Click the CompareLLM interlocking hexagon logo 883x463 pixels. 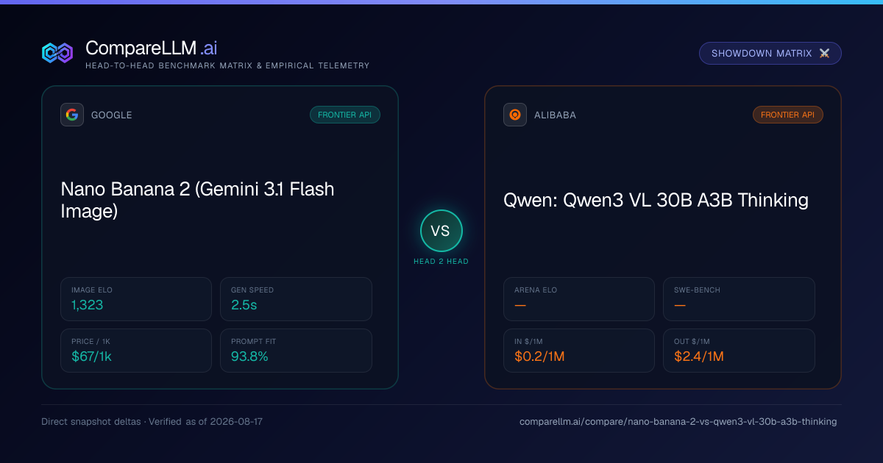pyautogui.click(x=57, y=53)
